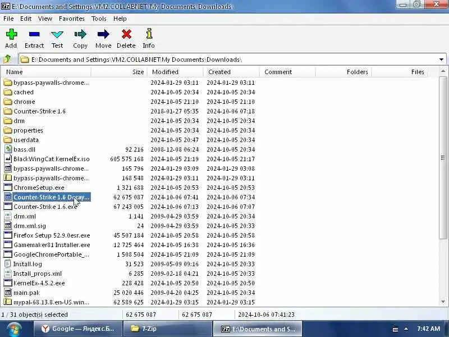Switch to the 7-Zip folder taskbar button
The image size is (449, 337).
tap(167, 329)
